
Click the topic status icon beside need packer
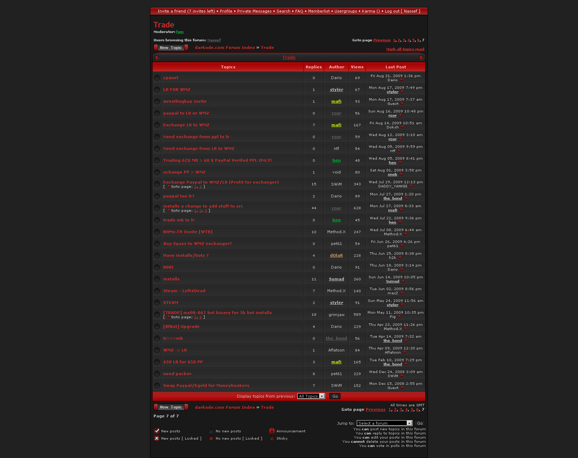(157, 374)
